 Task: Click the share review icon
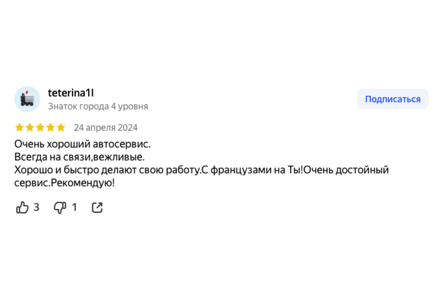click(x=97, y=208)
